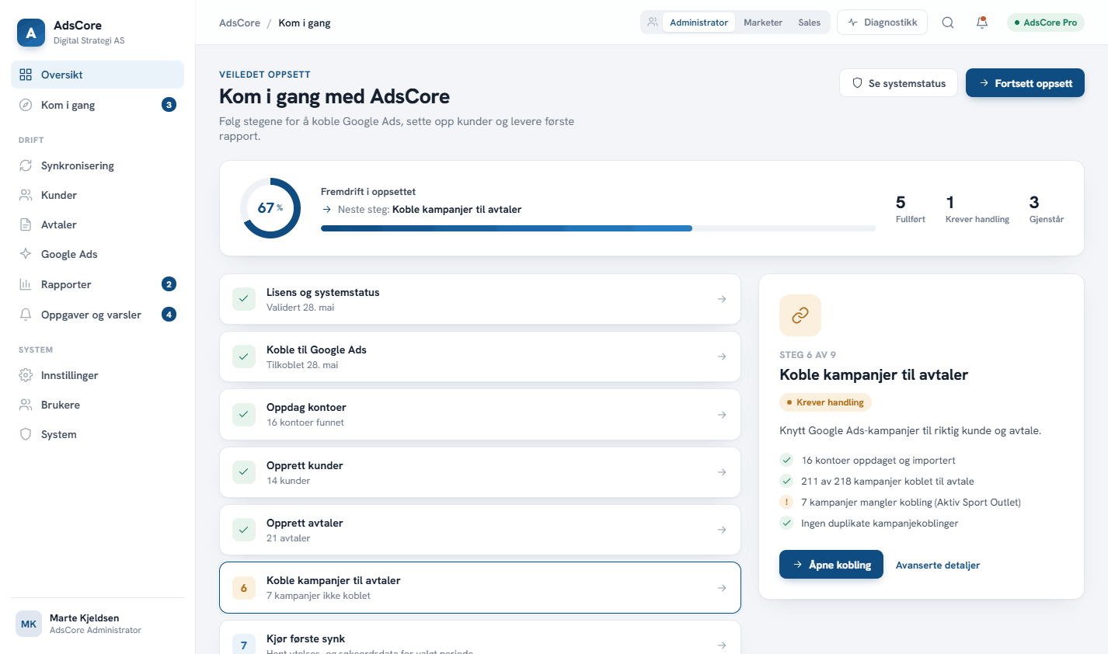Click the Synkronisering refresh icon
Image resolution: width=1108 pixels, height=654 pixels.
[26, 165]
